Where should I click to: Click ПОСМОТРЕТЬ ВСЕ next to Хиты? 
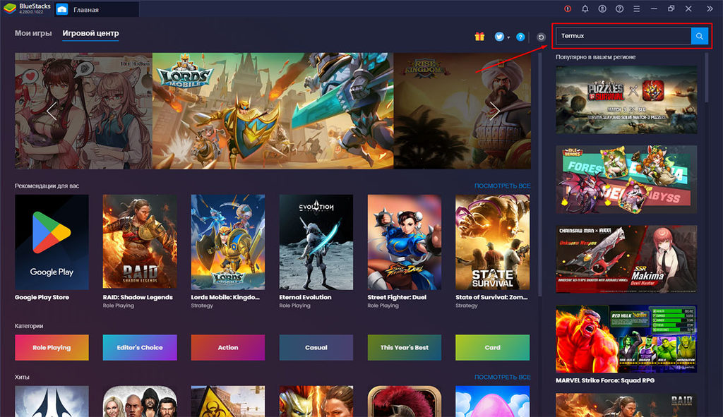[x=502, y=377]
